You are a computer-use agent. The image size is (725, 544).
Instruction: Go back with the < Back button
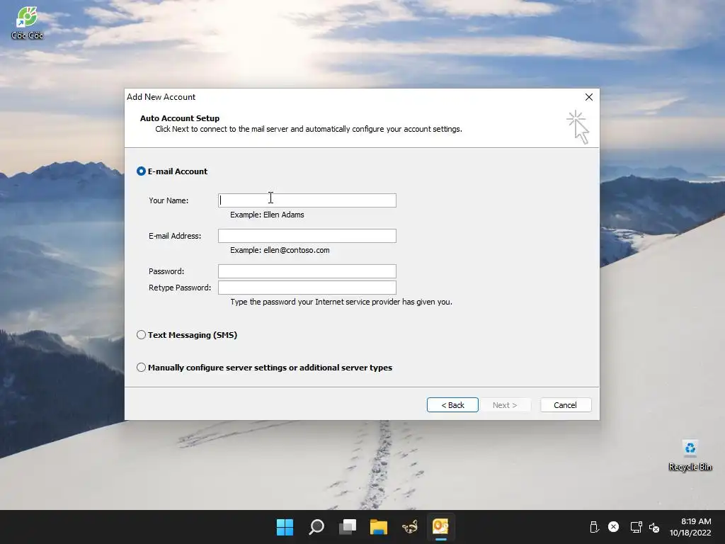(x=452, y=404)
